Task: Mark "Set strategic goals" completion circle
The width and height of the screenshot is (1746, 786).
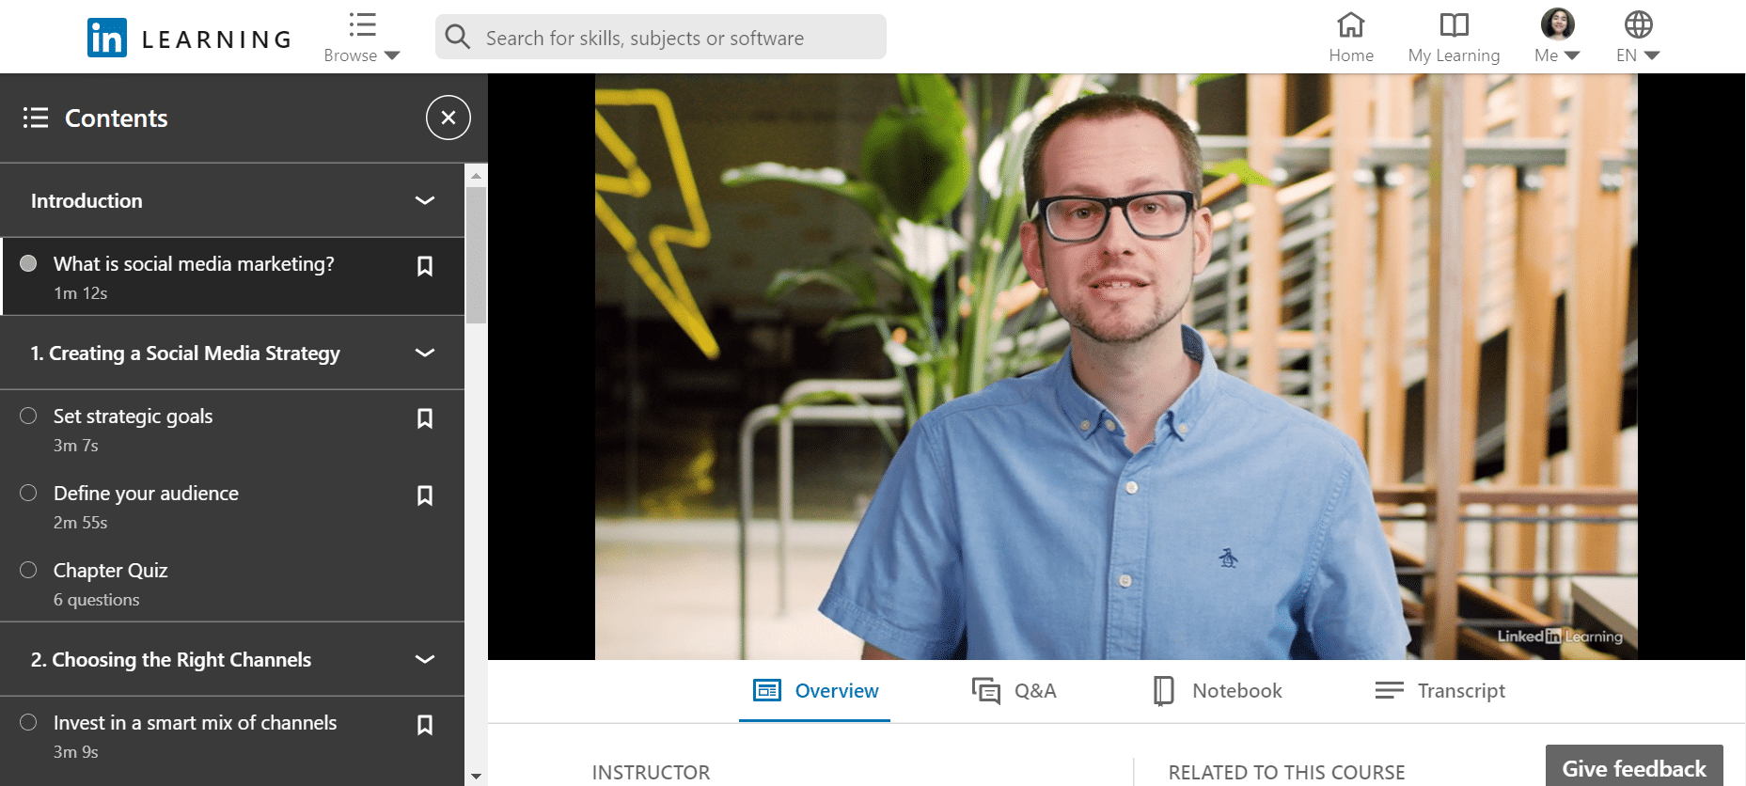Action: coord(28,417)
